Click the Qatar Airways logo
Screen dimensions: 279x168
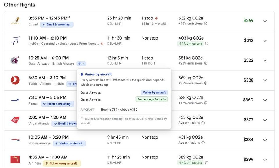[x=15, y=60]
